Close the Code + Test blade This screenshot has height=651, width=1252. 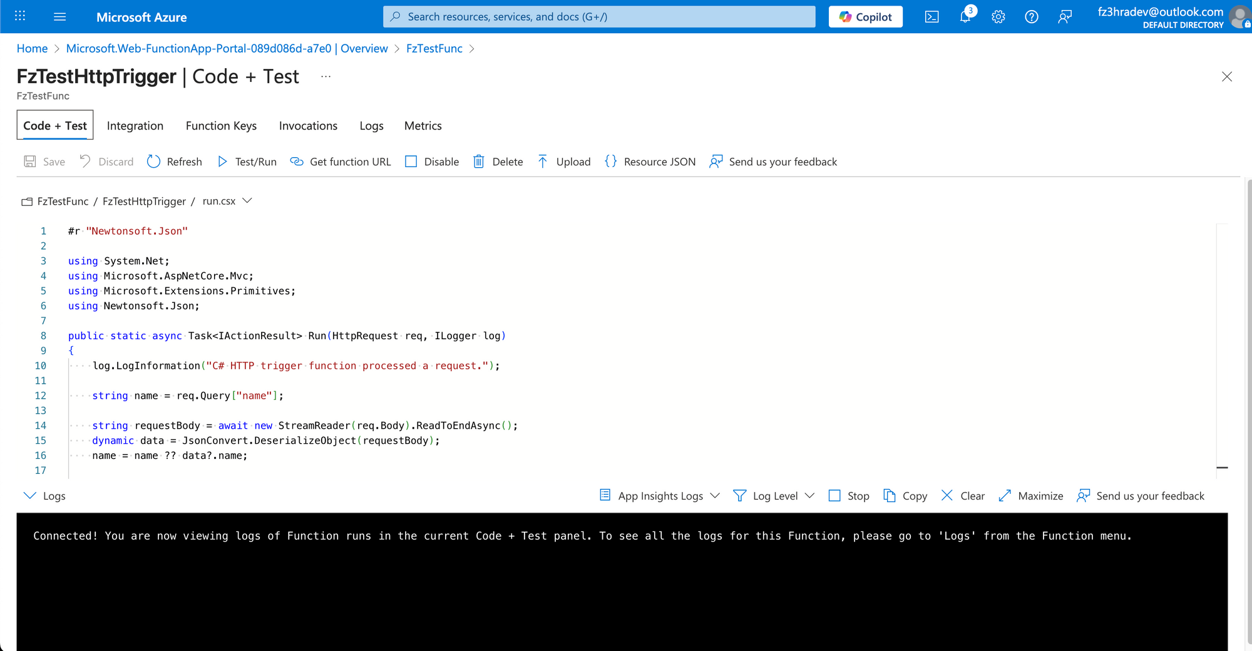tap(1227, 76)
